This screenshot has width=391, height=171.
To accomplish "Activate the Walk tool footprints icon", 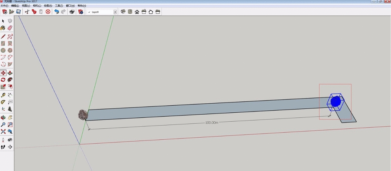I will pos(3,147).
